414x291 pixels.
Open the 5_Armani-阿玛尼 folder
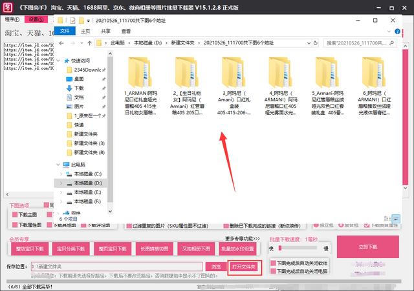click(x=327, y=86)
